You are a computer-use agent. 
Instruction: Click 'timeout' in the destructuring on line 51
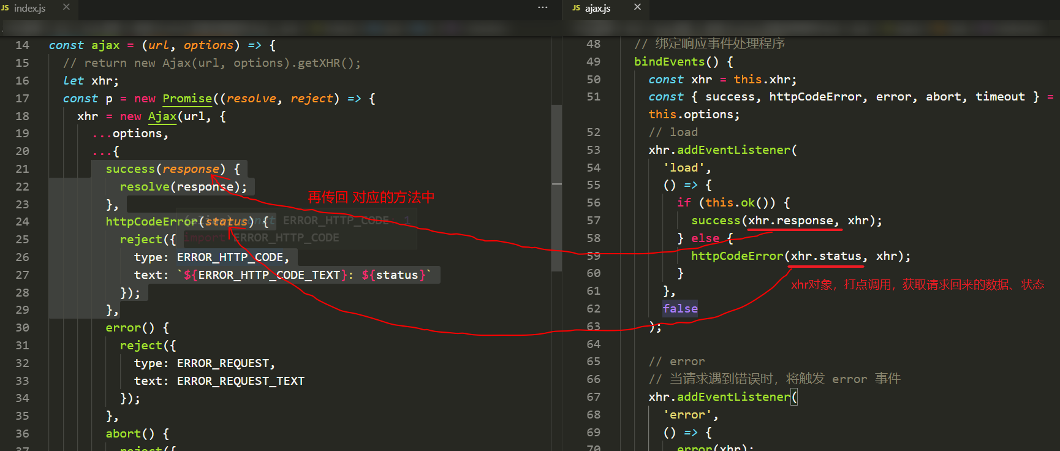click(x=1000, y=97)
